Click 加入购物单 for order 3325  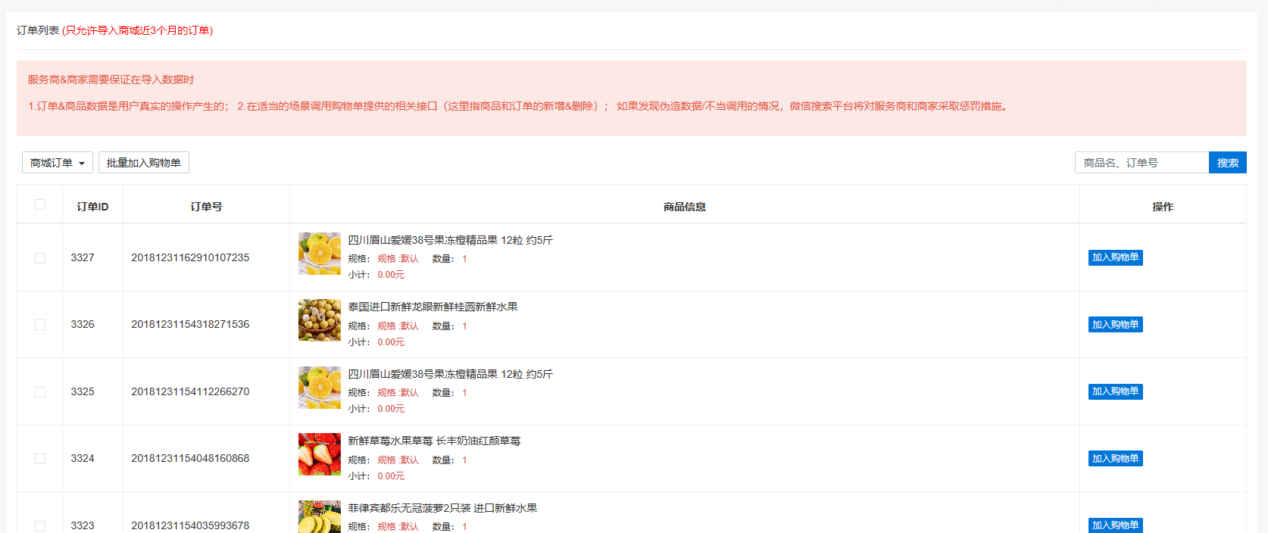1115,391
